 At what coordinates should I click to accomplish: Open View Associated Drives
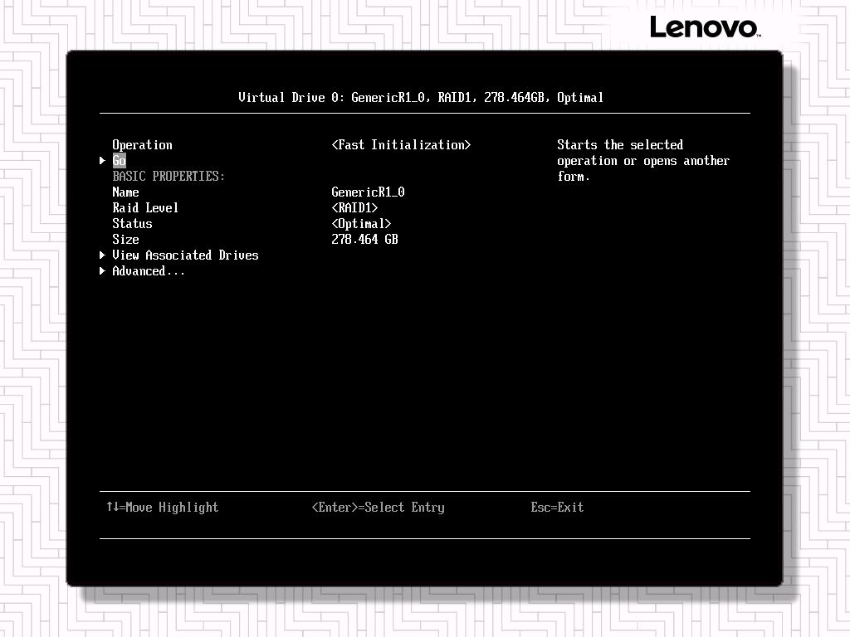[x=185, y=255]
